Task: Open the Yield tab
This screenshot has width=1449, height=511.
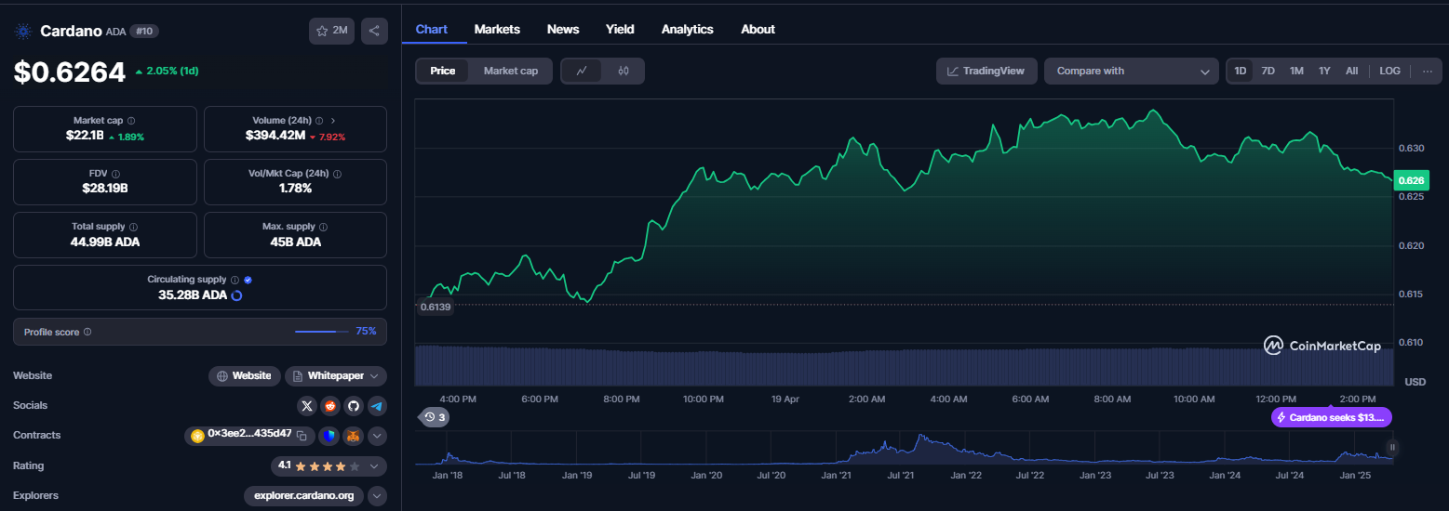Action: pyautogui.click(x=620, y=29)
